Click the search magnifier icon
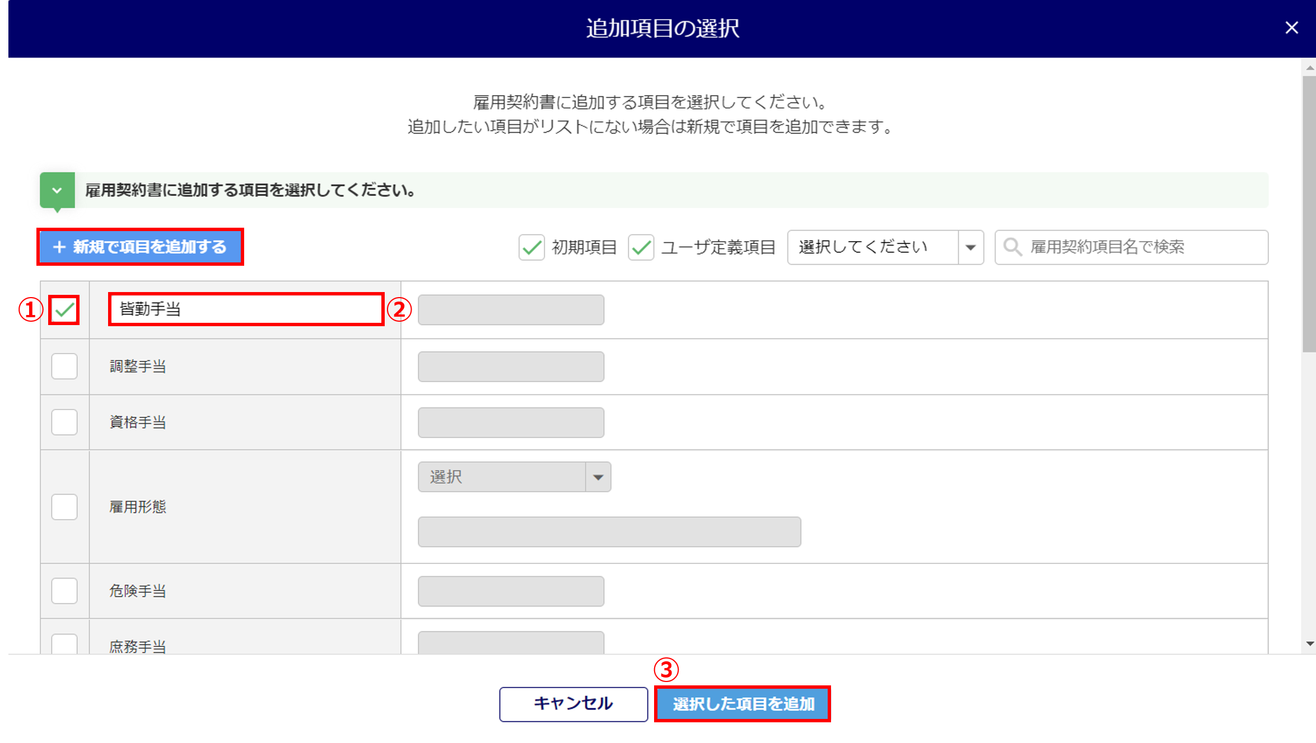 tap(1012, 247)
